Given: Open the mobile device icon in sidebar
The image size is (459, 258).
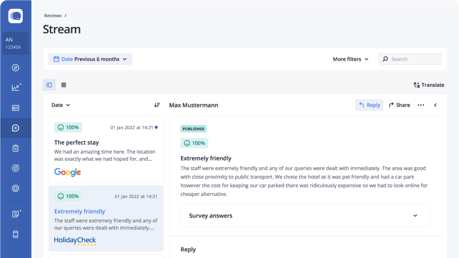Looking at the screenshot, I should tap(16, 234).
